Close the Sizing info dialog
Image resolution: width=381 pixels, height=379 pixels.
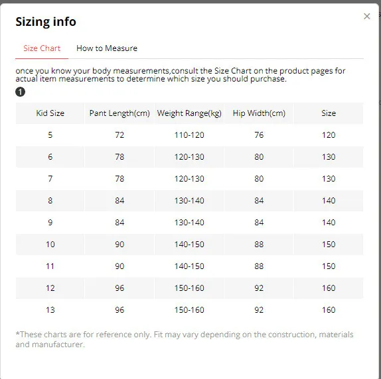pyautogui.click(x=366, y=17)
